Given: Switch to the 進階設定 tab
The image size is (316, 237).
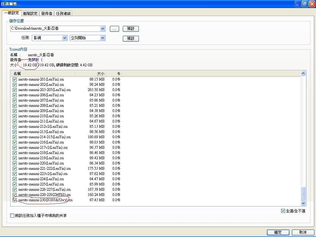Looking at the screenshot, I should pyautogui.click(x=30, y=13).
